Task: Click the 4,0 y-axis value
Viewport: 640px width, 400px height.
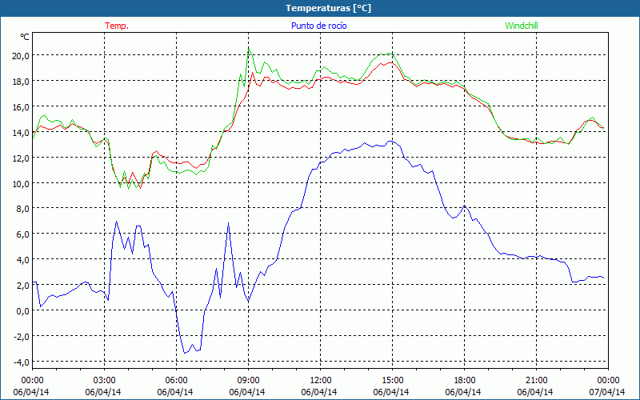Action: point(22,259)
